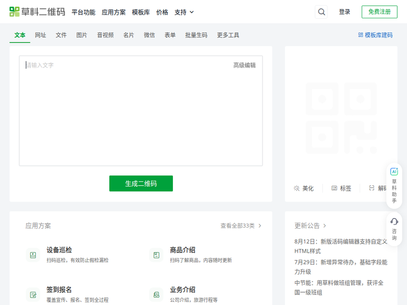Open the 平台功能 menu
The height and width of the screenshot is (305, 407).
83,12
